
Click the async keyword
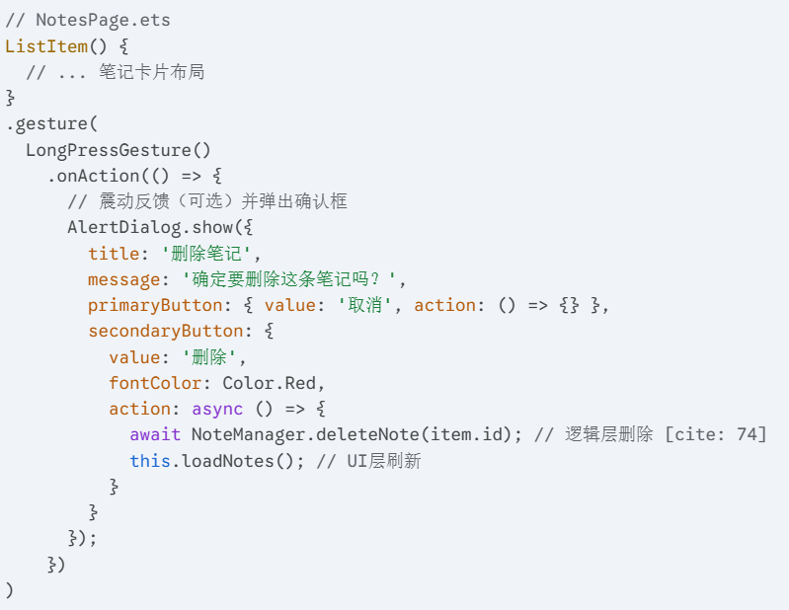[217, 409]
